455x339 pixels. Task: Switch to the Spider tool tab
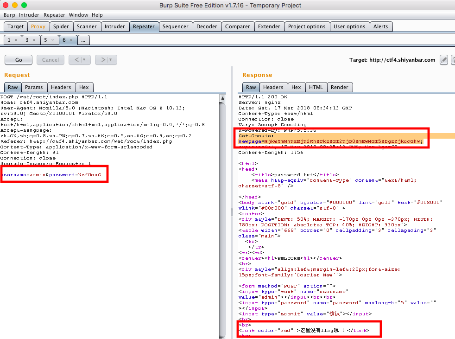(61, 26)
